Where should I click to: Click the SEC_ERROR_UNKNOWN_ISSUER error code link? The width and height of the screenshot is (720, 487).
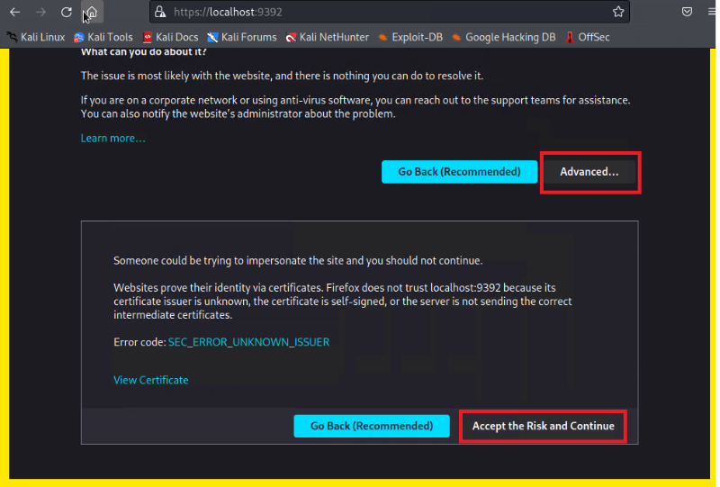(248, 342)
